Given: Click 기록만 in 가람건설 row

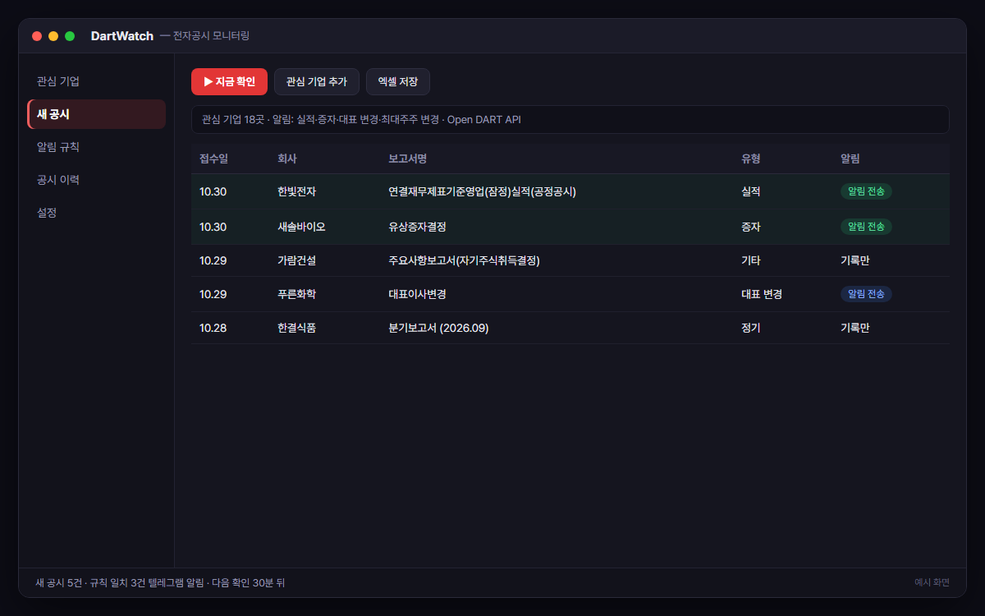Looking at the screenshot, I should coord(854,260).
